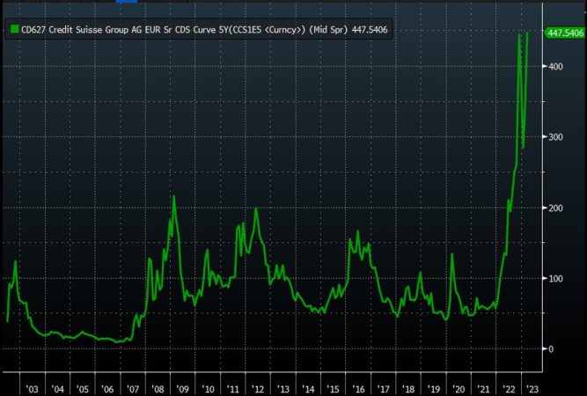The width and height of the screenshot is (587, 396).
Task: Select the '14 year on time axis
Action: tap(309, 388)
